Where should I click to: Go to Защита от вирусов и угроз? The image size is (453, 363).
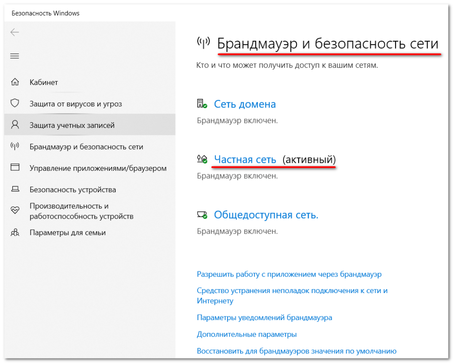point(89,104)
